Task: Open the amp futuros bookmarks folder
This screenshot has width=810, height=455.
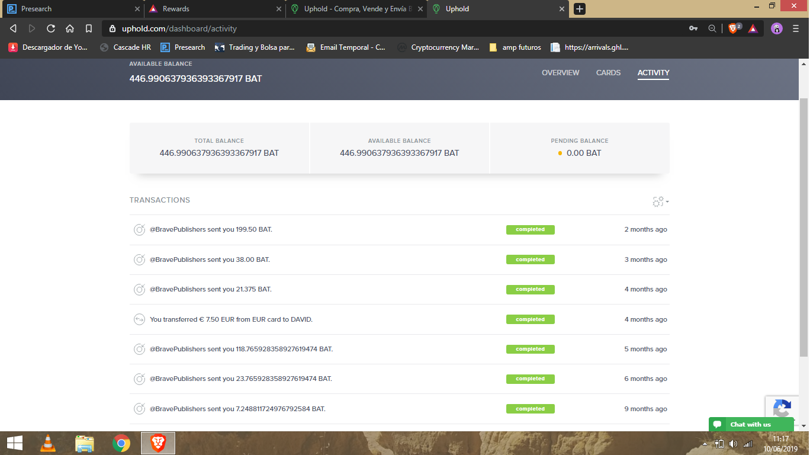Action: pos(515,47)
